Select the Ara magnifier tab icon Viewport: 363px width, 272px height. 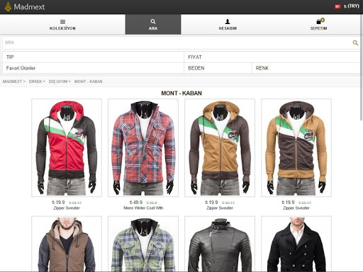[153, 21]
